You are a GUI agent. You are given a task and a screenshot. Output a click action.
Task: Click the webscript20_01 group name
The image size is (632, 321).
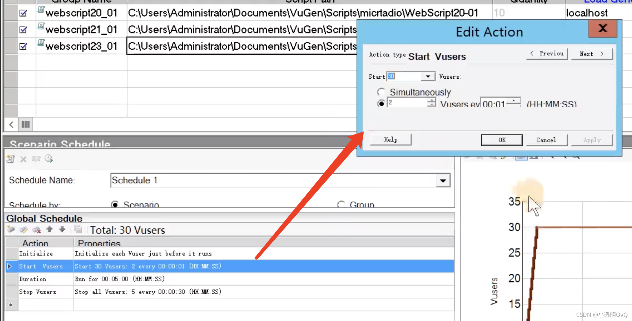click(x=81, y=13)
